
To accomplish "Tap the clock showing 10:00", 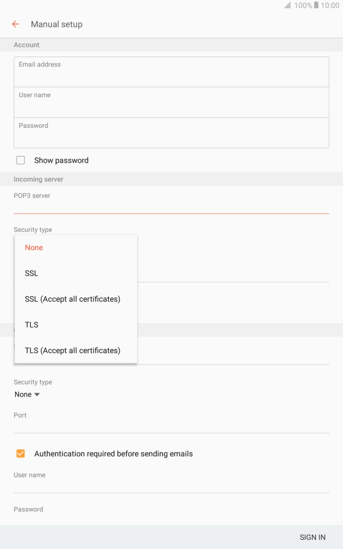I will (330, 5).
